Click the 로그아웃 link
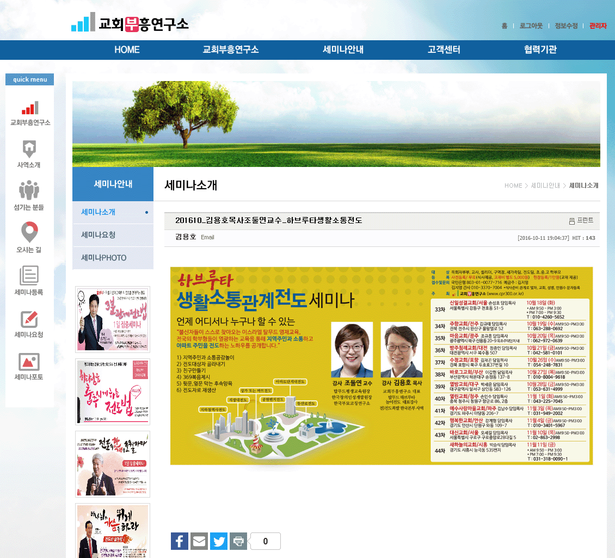615x558 pixels. pos(531,26)
